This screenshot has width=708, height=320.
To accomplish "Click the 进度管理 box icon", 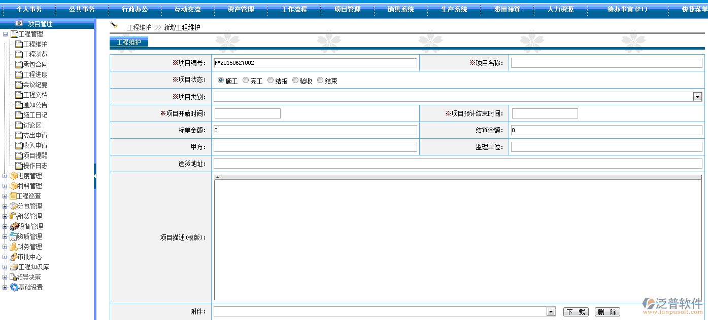I will pyautogui.click(x=14, y=176).
